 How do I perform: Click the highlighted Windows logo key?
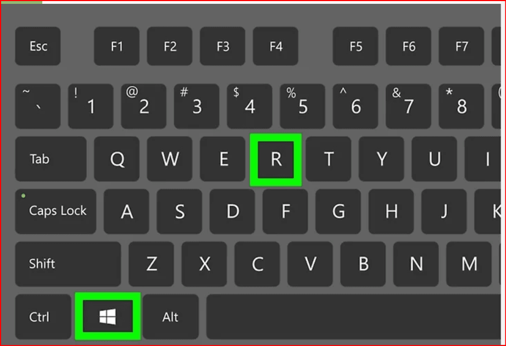(x=108, y=316)
